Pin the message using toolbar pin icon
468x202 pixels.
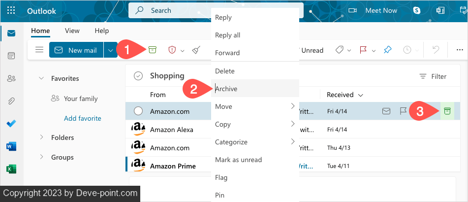click(387, 50)
